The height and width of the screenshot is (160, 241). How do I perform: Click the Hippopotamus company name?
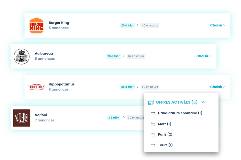click(x=62, y=84)
